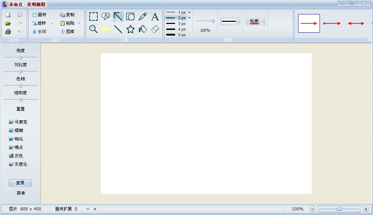The image size is (373, 215).
Task: Apply the 马赛克 mosaic effect
Action: click(18, 122)
